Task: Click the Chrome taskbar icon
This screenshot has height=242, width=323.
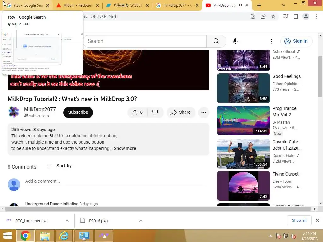Action: click(x=26, y=236)
